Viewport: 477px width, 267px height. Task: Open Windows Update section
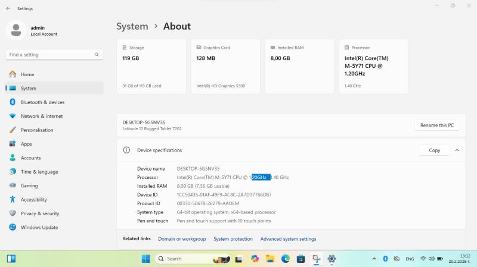(39, 227)
